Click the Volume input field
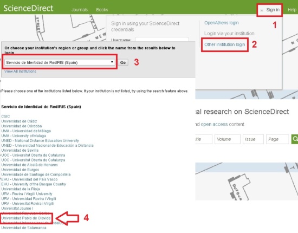 [x=228, y=139]
